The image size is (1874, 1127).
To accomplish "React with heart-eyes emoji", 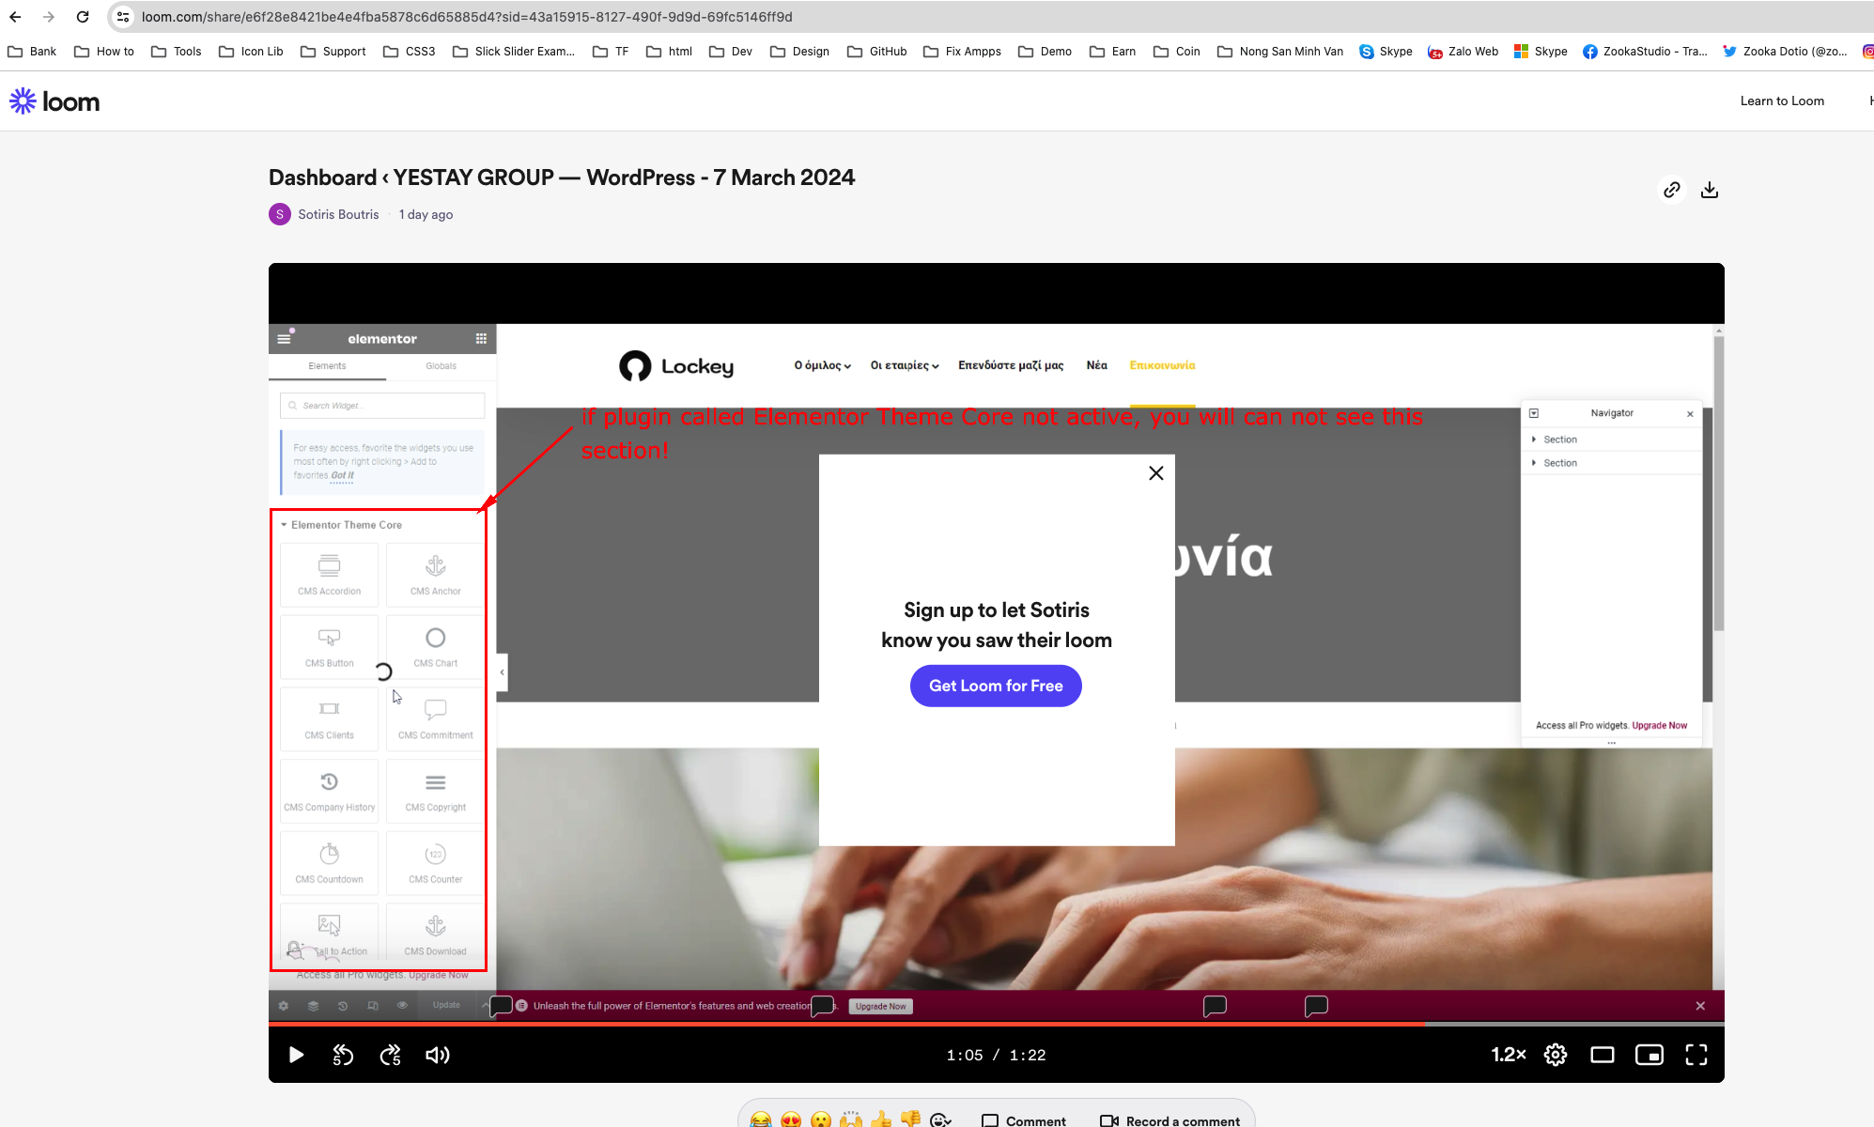I will 791,1119.
